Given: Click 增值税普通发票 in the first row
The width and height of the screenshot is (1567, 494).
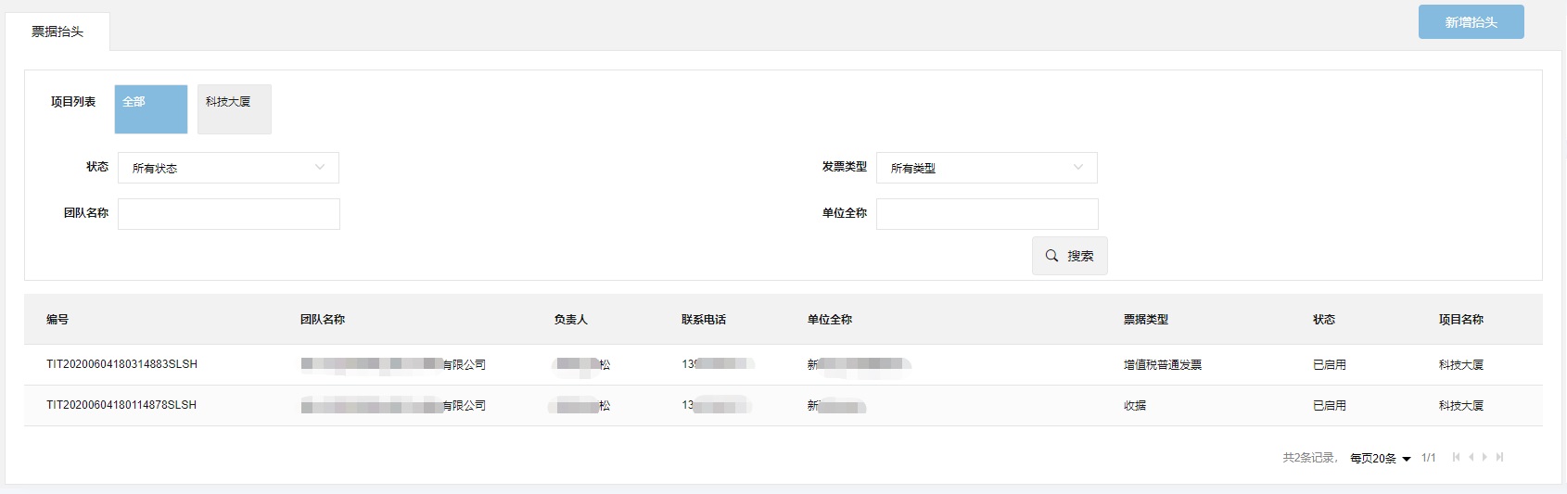Looking at the screenshot, I should pyautogui.click(x=1162, y=365).
